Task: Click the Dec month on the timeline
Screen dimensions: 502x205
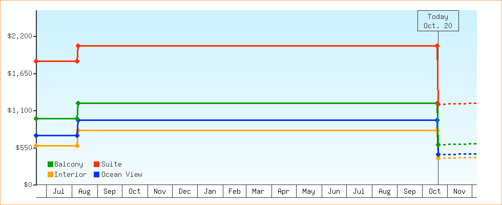Action: (x=185, y=192)
